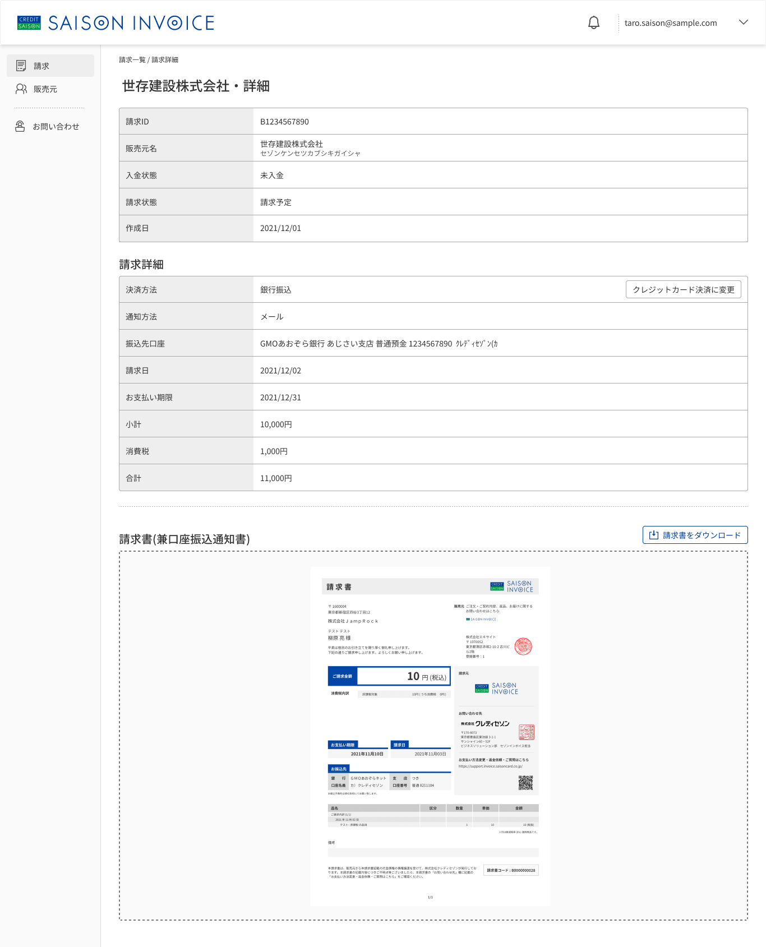Expand the account dropdown chevron
This screenshot has width=766, height=947.
click(x=744, y=22)
